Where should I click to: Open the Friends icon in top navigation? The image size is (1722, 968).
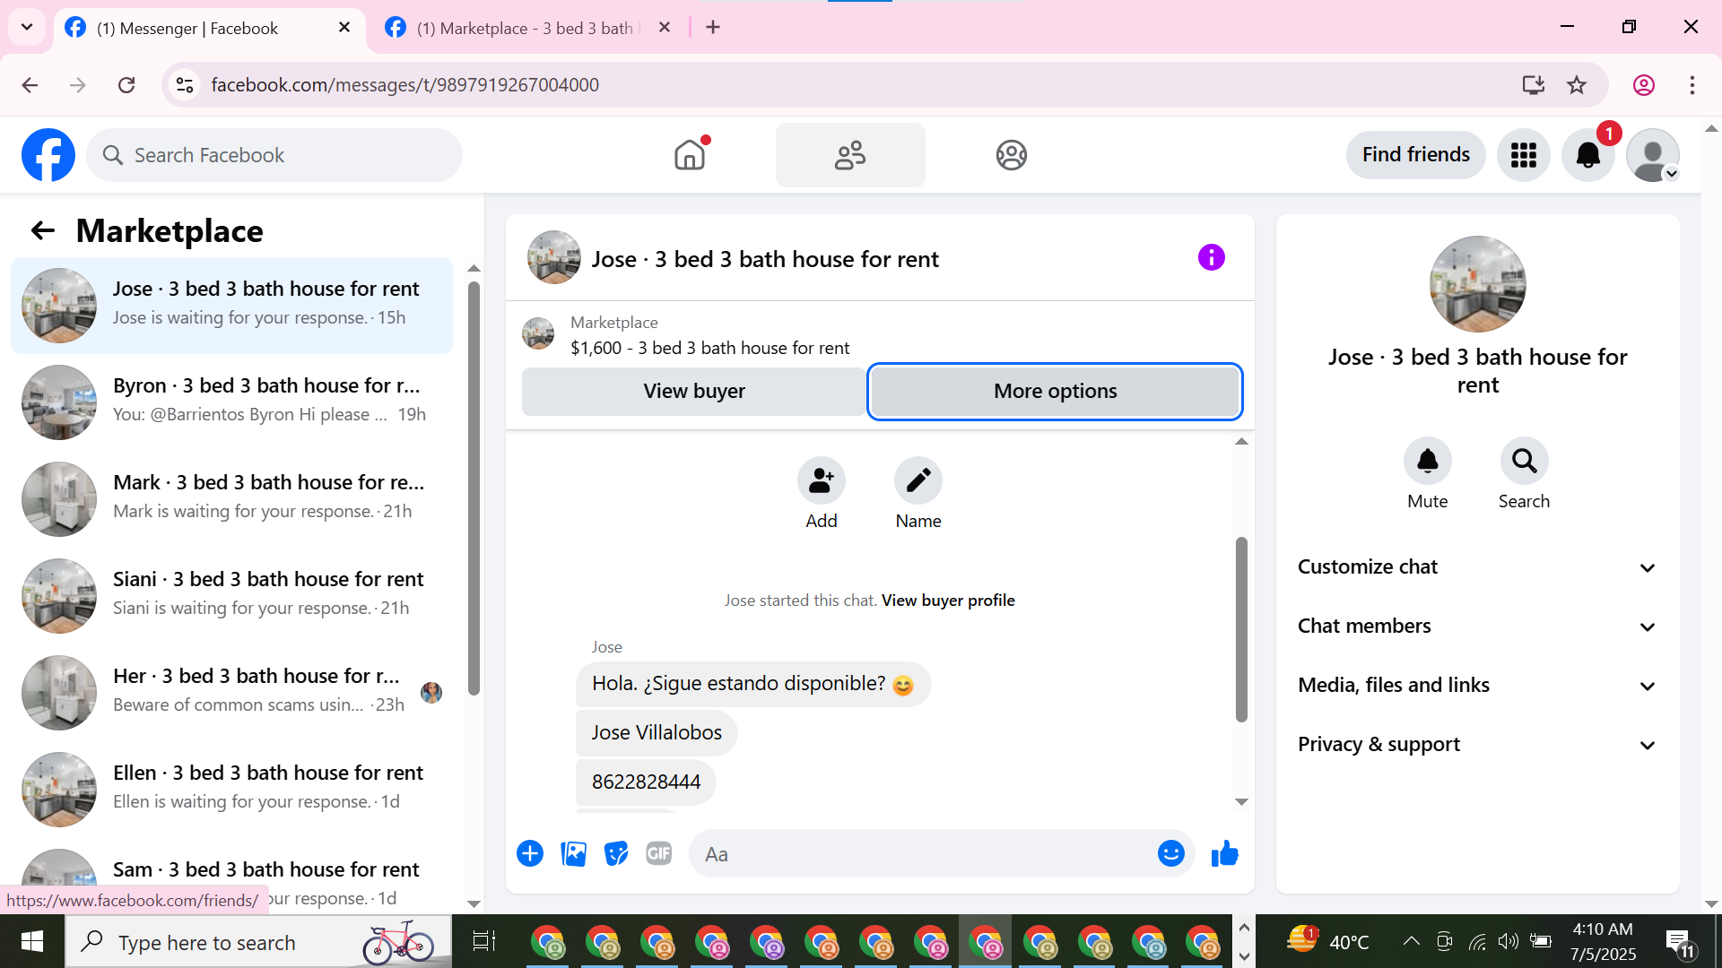(850, 155)
